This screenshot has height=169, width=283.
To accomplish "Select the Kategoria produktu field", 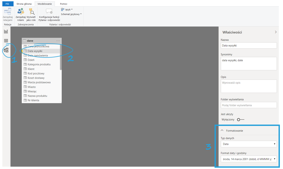I will [x=39, y=64].
